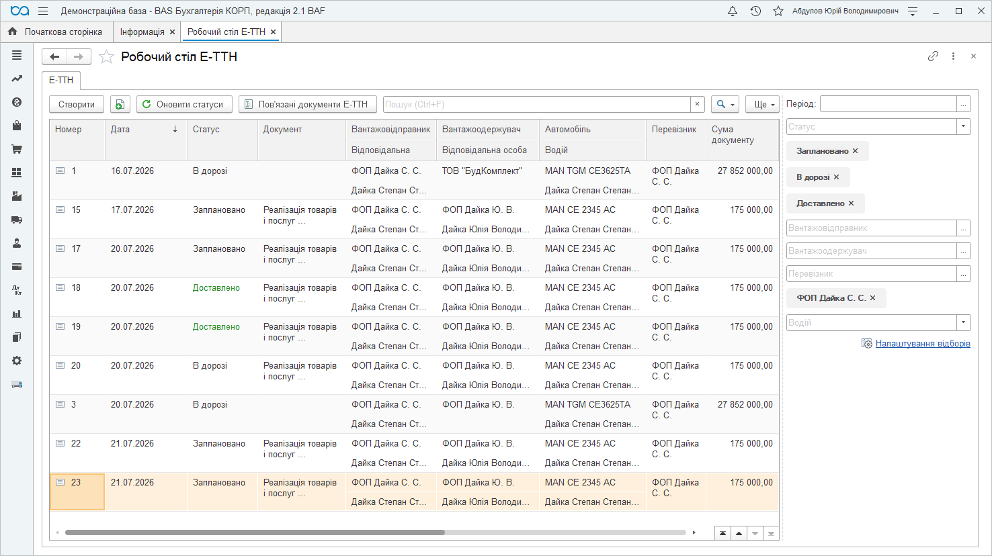Open the sections menu in the left sidebar
The image size is (992, 556).
click(x=17, y=55)
